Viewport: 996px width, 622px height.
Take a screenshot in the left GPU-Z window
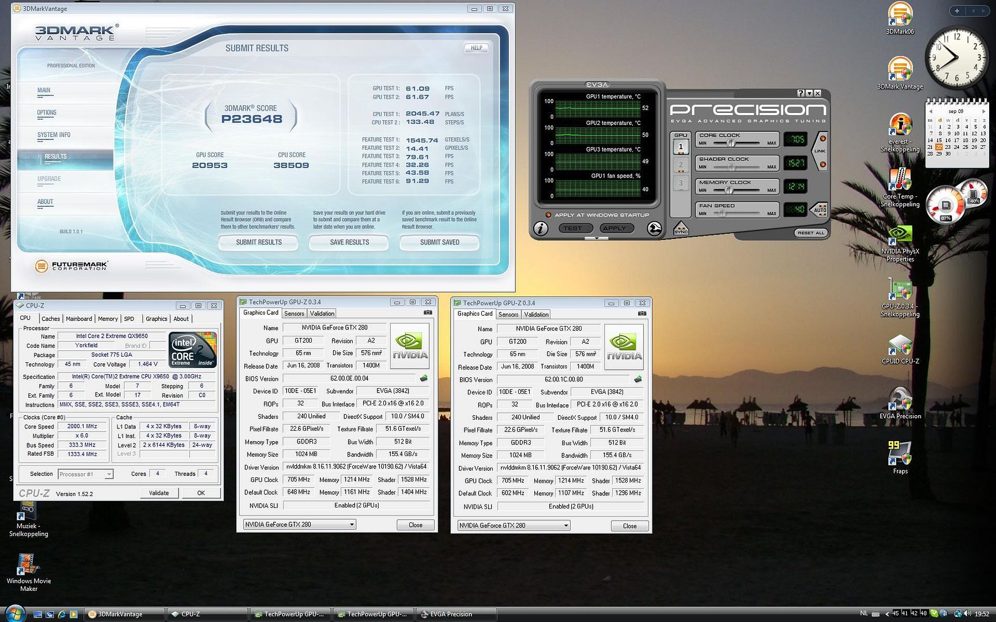point(428,313)
